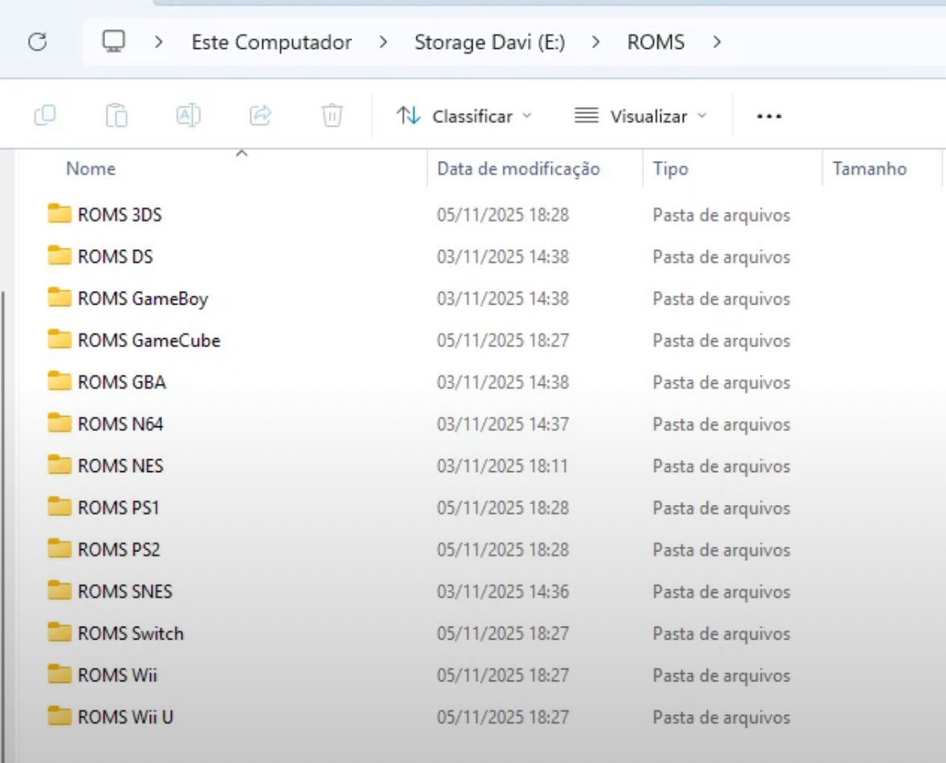Click the Share icon in toolbar
Screen dimensions: 946x763
tap(261, 115)
